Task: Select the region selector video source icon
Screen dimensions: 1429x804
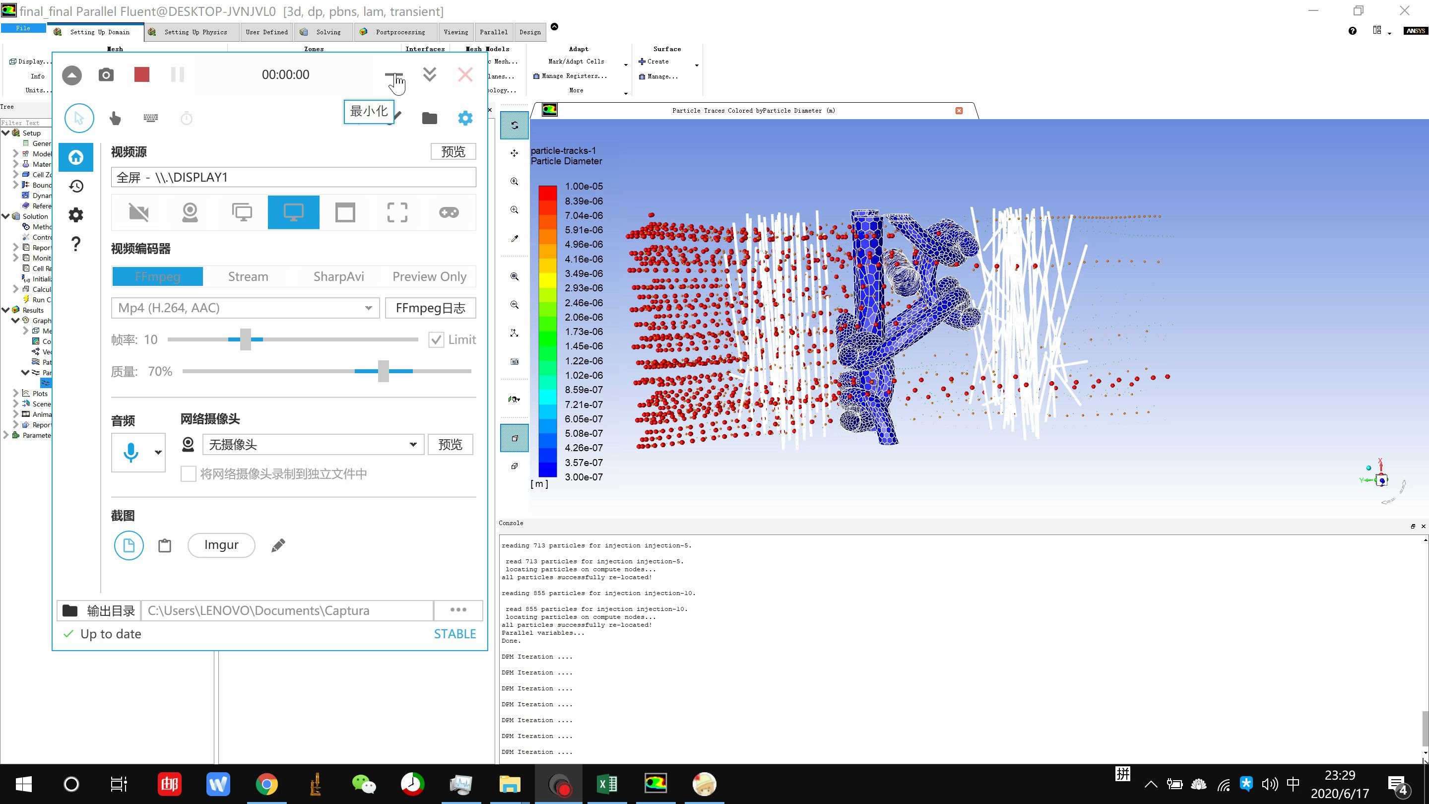Action: pos(397,212)
